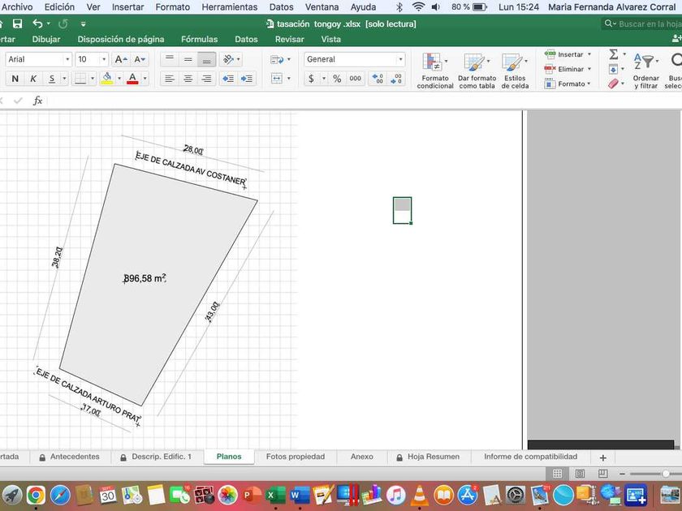This screenshot has width=682, height=511.
Task: Click the insert function fx icon
Action: 37,101
